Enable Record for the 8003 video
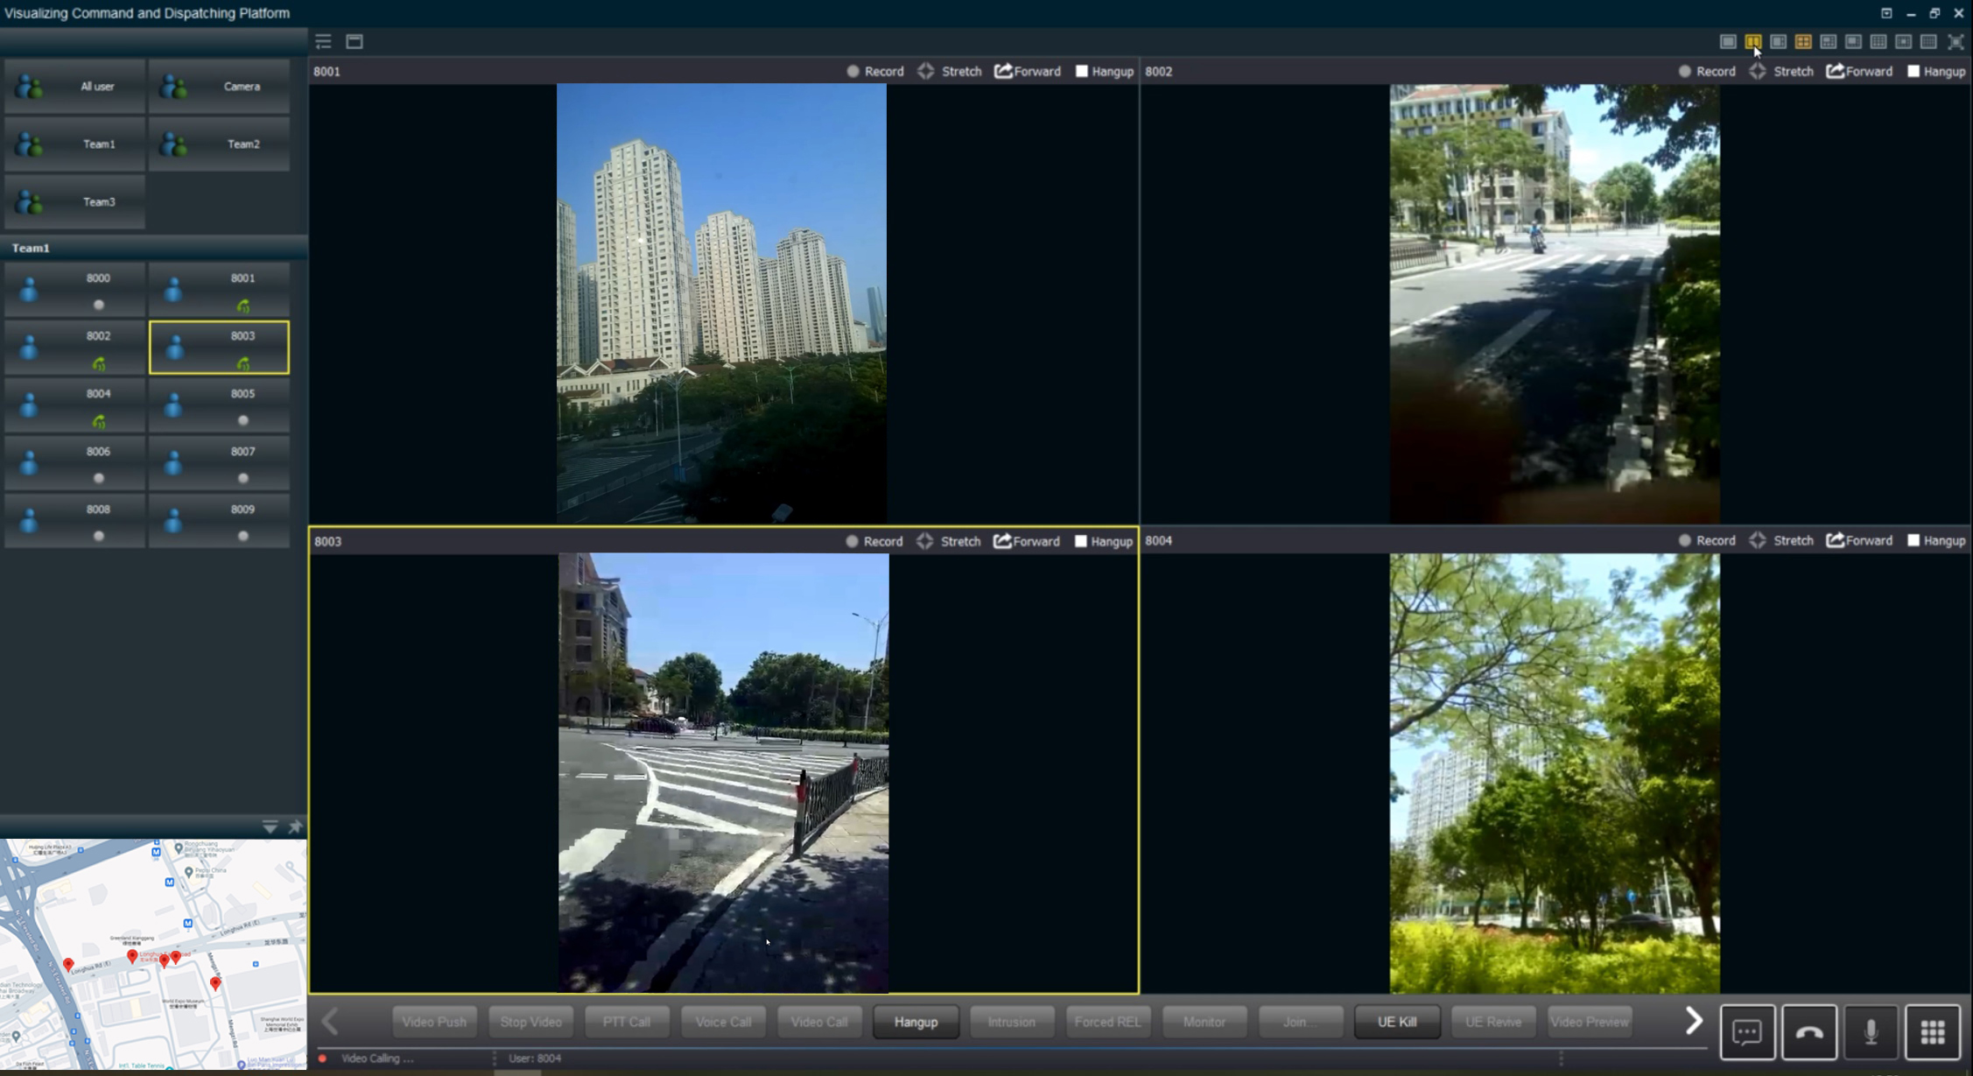1973x1076 pixels. pyautogui.click(x=853, y=541)
